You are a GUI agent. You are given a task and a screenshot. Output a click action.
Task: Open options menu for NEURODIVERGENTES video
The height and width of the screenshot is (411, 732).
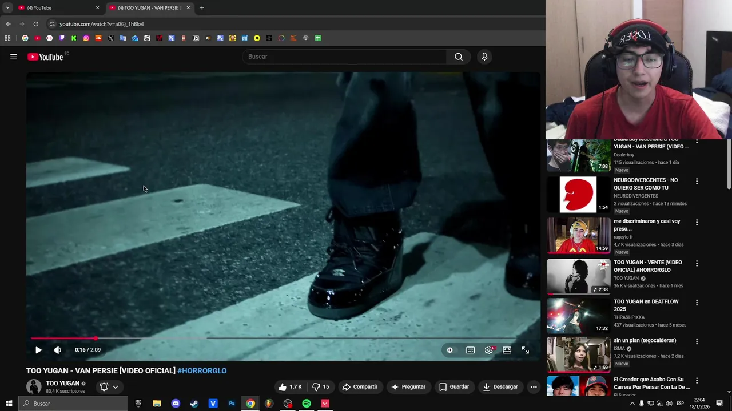(697, 181)
